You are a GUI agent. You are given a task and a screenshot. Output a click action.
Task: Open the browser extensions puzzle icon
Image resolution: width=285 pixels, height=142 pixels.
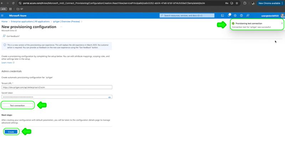pyautogui.click(x=245, y=3)
